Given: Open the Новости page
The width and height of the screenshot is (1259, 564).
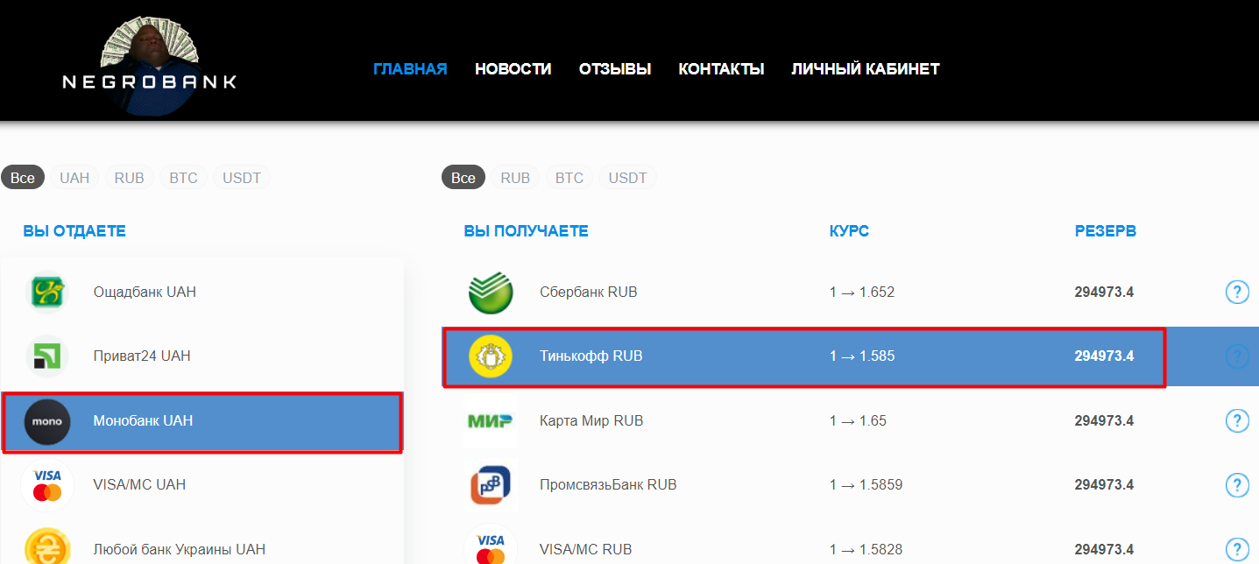Looking at the screenshot, I should tap(513, 69).
